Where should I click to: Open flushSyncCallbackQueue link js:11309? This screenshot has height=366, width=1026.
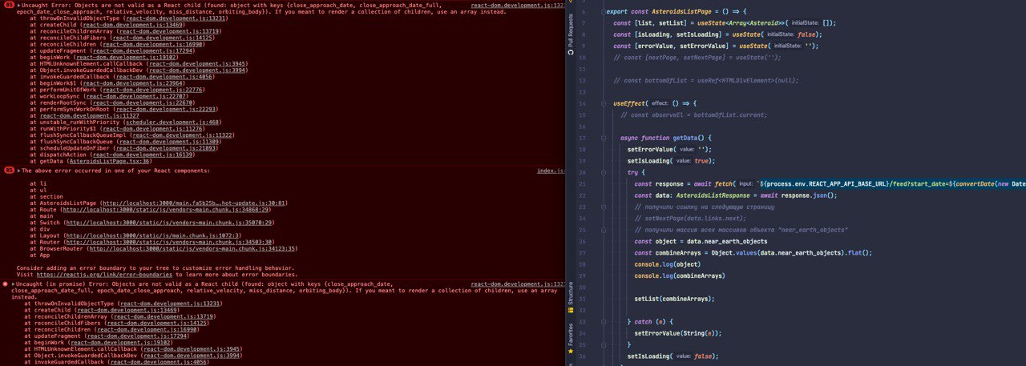pyautogui.click(x=169, y=142)
